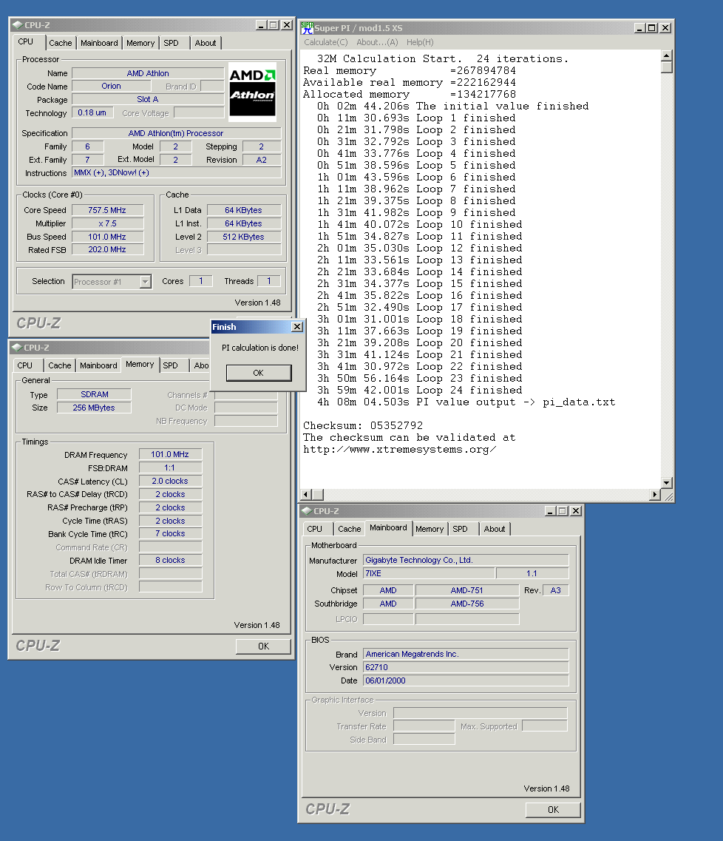This screenshot has height=841, width=723.
Task: Click the Level 2 512 KBytes cache value
Action: point(243,237)
